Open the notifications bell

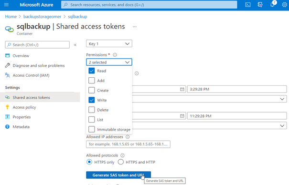point(272,5)
